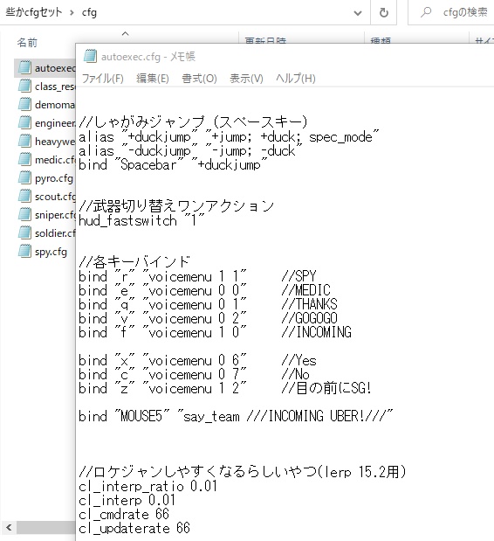Click the 些かcfgセット breadcrumb folder
This screenshot has width=494, height=541.
pos(34,13)
